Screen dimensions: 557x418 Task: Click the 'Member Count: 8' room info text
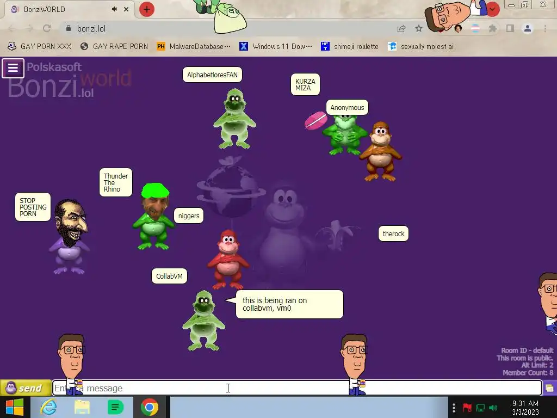[x=528, y=372]
